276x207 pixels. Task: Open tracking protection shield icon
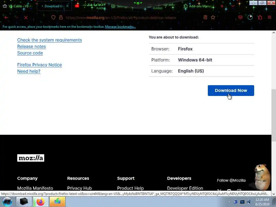tap(53, 17)
